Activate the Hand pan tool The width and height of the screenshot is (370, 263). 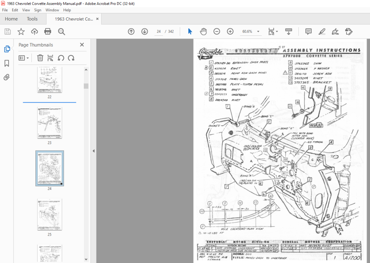[203, 31]
